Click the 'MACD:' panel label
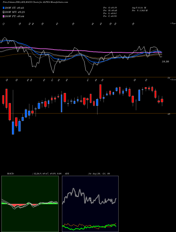 (x=10, y=174)
